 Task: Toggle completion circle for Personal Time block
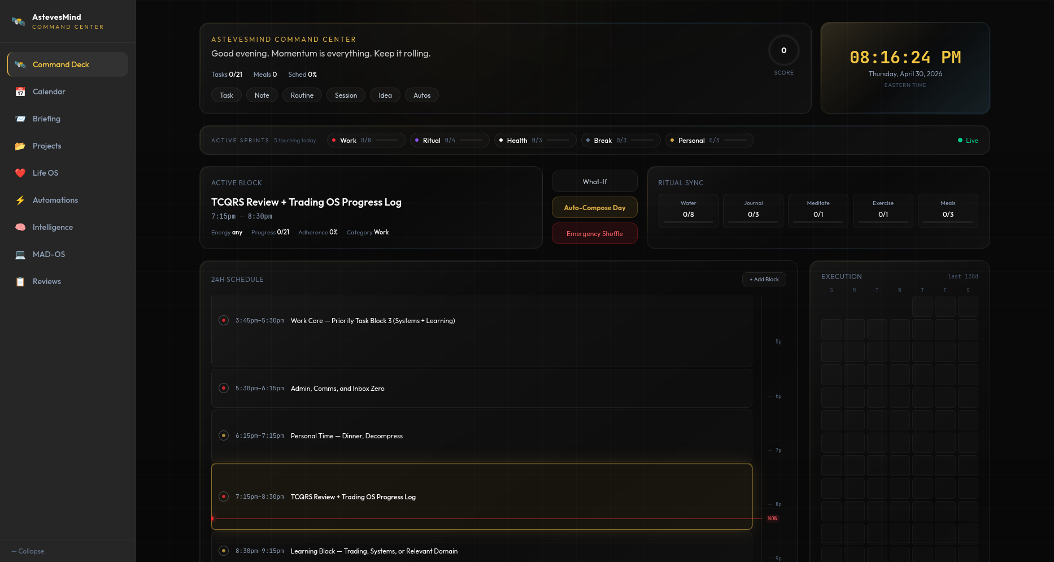click(x=224, y=436)
